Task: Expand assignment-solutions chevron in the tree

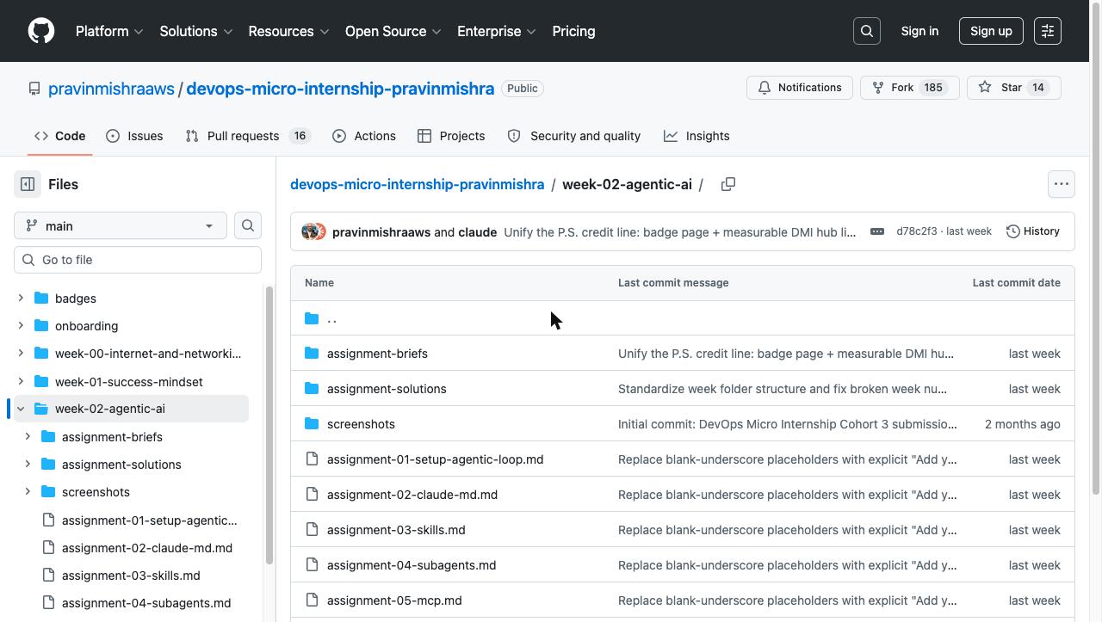Action: click(28, 465)
